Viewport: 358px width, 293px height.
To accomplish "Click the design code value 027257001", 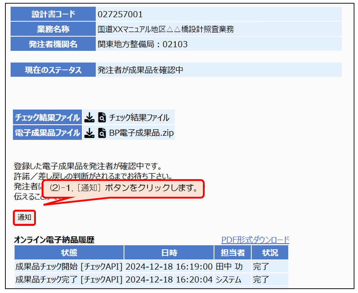I will 120,14.
